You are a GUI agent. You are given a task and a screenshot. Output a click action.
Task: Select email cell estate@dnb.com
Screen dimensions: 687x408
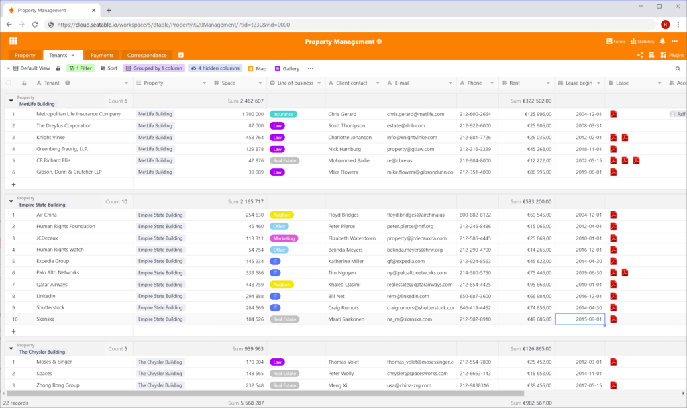click(x=420, y=125)
